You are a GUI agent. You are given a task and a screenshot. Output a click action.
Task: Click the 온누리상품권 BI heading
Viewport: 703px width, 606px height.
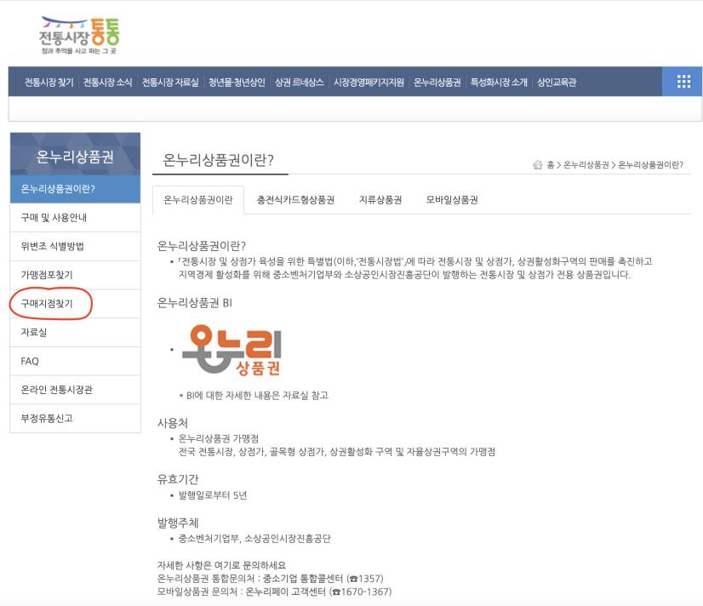coord(195,302)
